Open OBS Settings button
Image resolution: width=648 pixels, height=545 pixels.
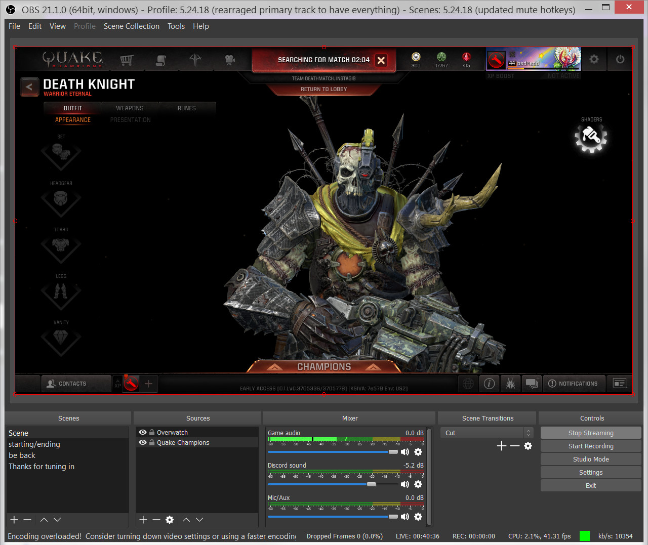click(x=591, y=472)
